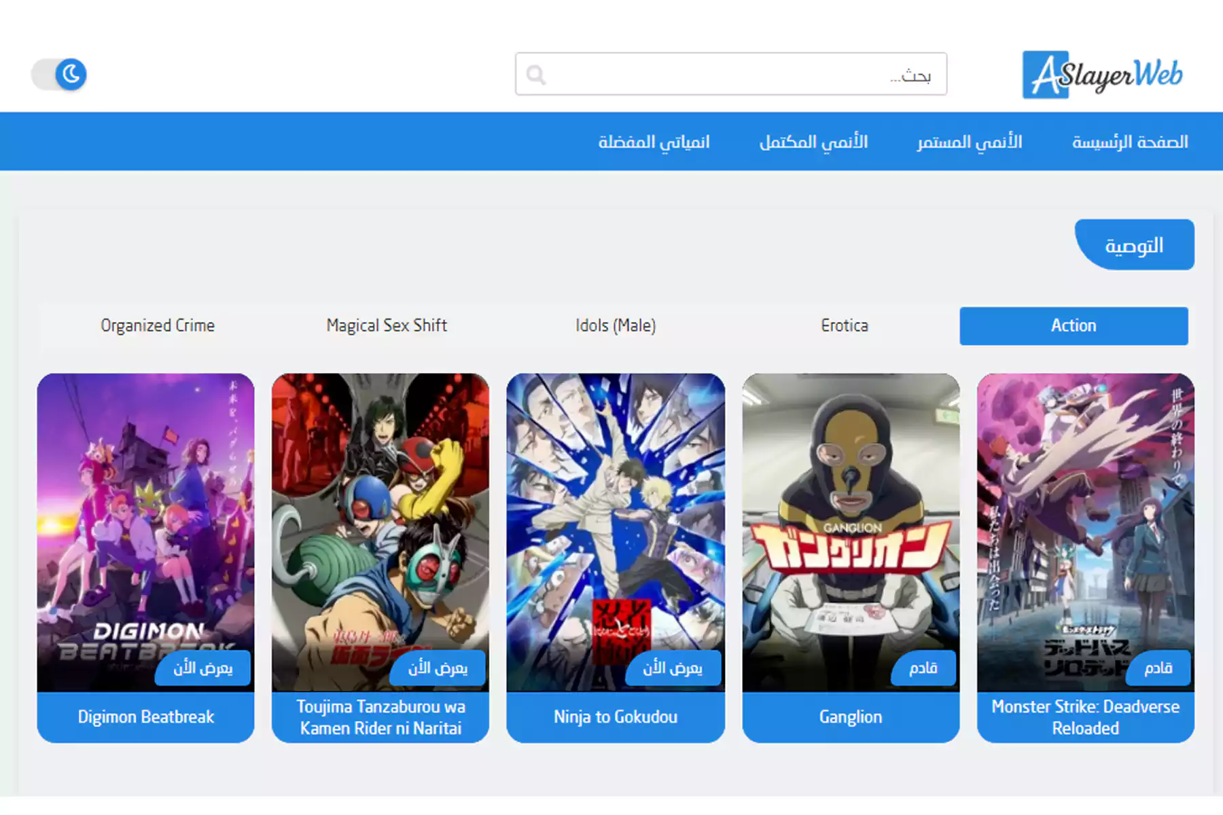Viewport: 1223px width, 815px height.
Task: Click the upcoming badge on Ganglion card
Action: (x=923, y=668)
